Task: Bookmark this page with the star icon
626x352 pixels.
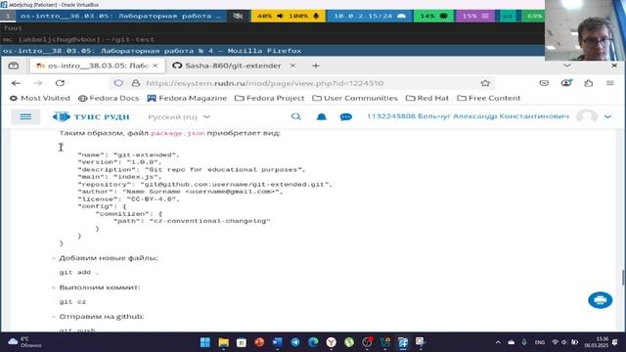Action: pos(485,83)
